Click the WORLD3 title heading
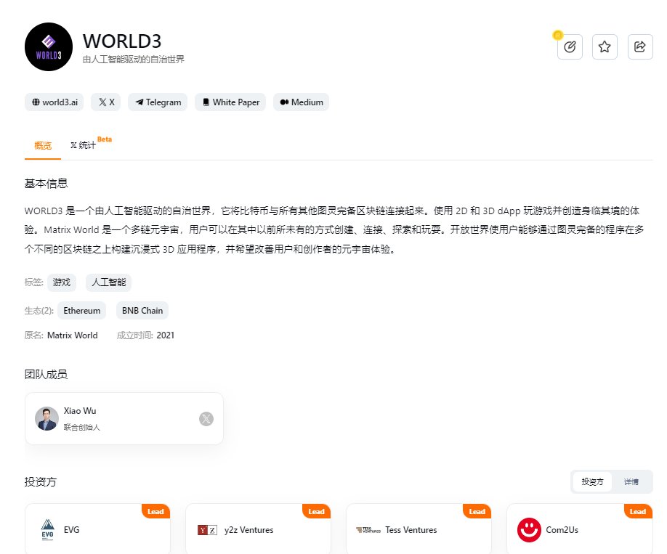Image resolution: width=667 pixels, height=554 pixels. [122, 41]
